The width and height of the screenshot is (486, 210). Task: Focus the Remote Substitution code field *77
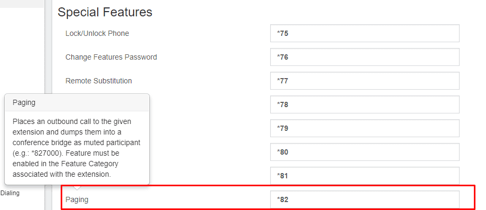[365, 81]
